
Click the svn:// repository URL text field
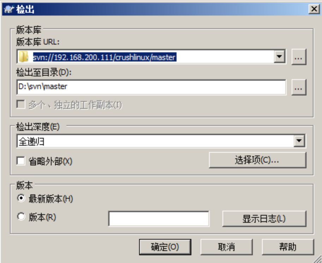tap(151, 57)
